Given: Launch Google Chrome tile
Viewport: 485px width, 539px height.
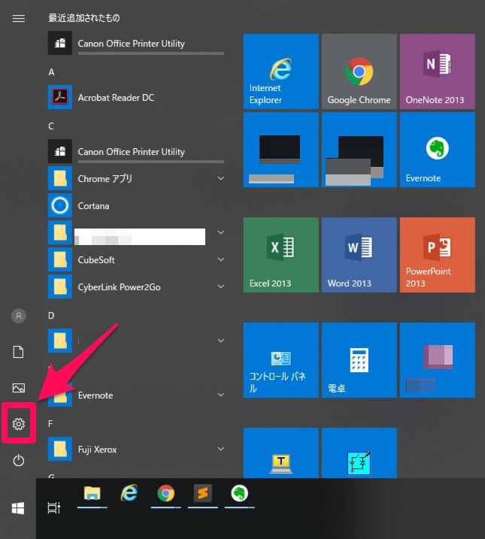Looking at the screenshot, I should (x=359, y=71).
